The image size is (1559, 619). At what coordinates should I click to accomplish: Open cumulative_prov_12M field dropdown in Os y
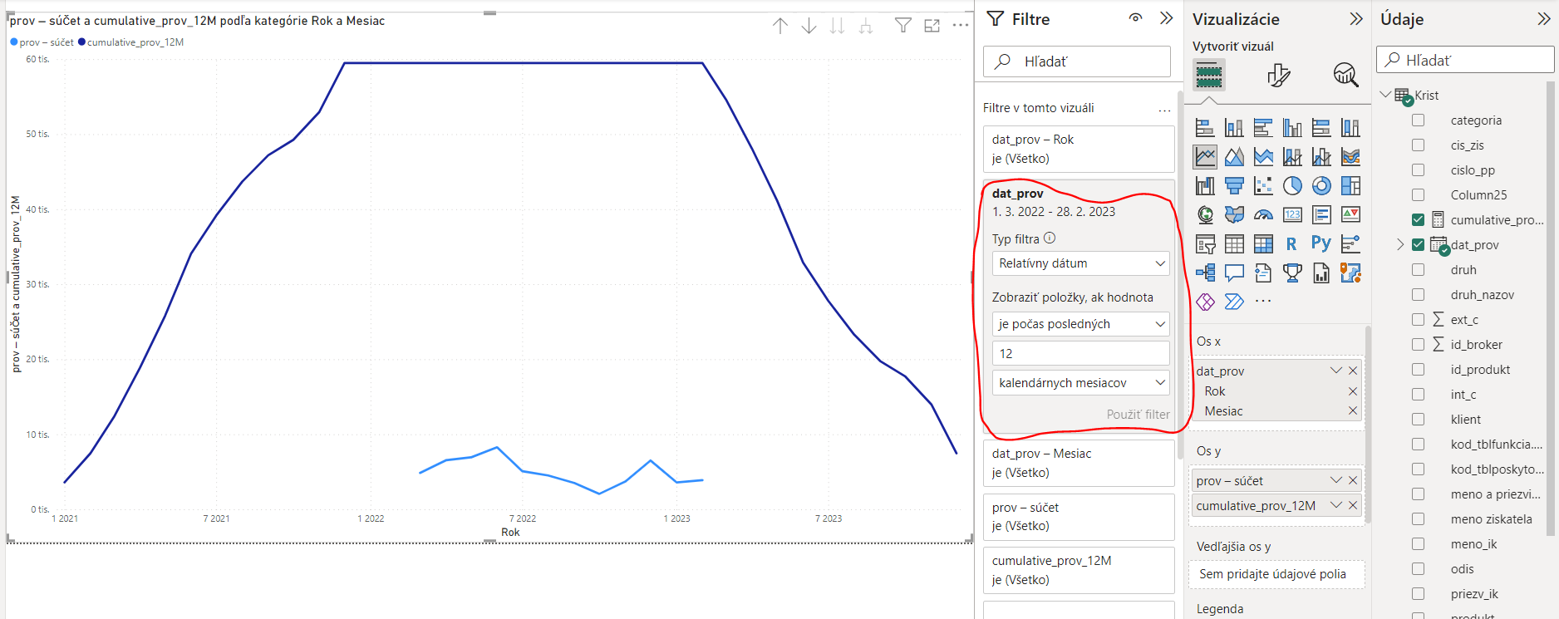(x=1335, y=505)
